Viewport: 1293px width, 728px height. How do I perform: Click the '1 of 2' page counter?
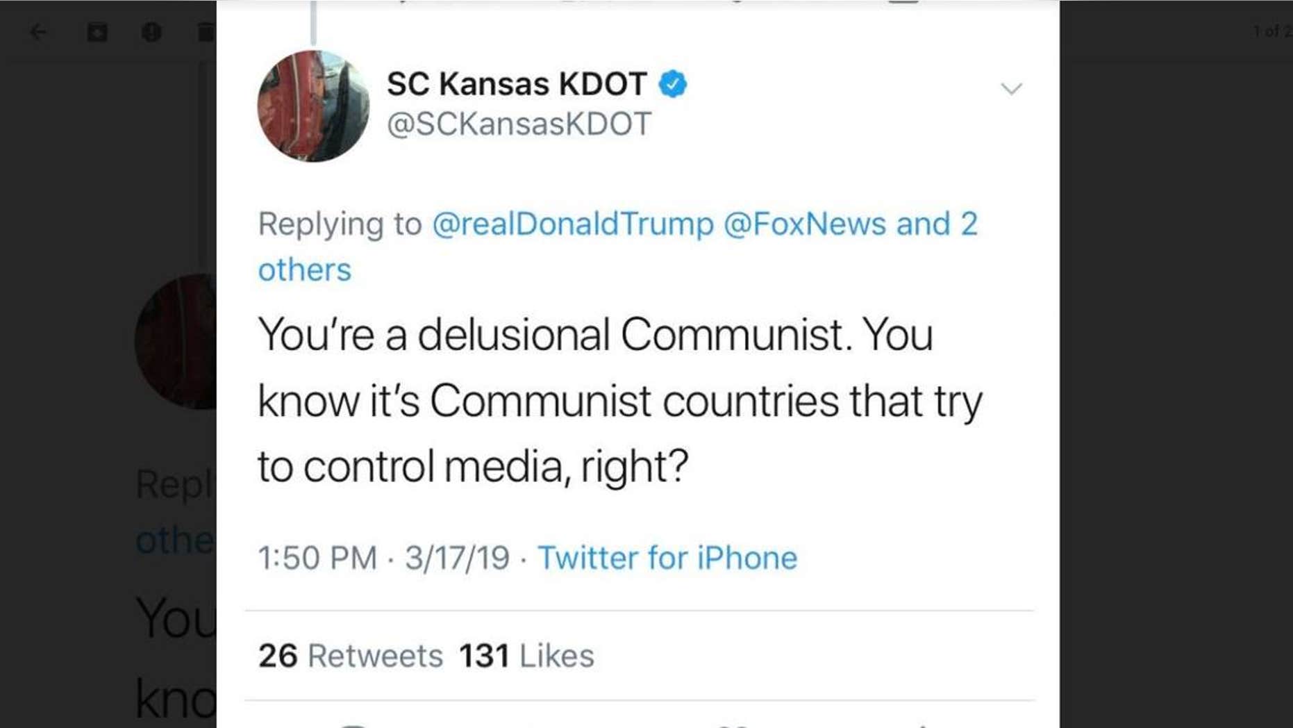1272,31
